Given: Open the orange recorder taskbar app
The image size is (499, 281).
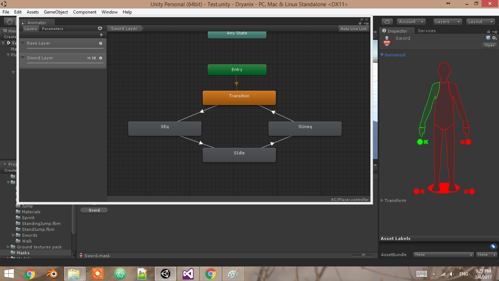Looking at the screenshot, I should (x=97, y=273).
